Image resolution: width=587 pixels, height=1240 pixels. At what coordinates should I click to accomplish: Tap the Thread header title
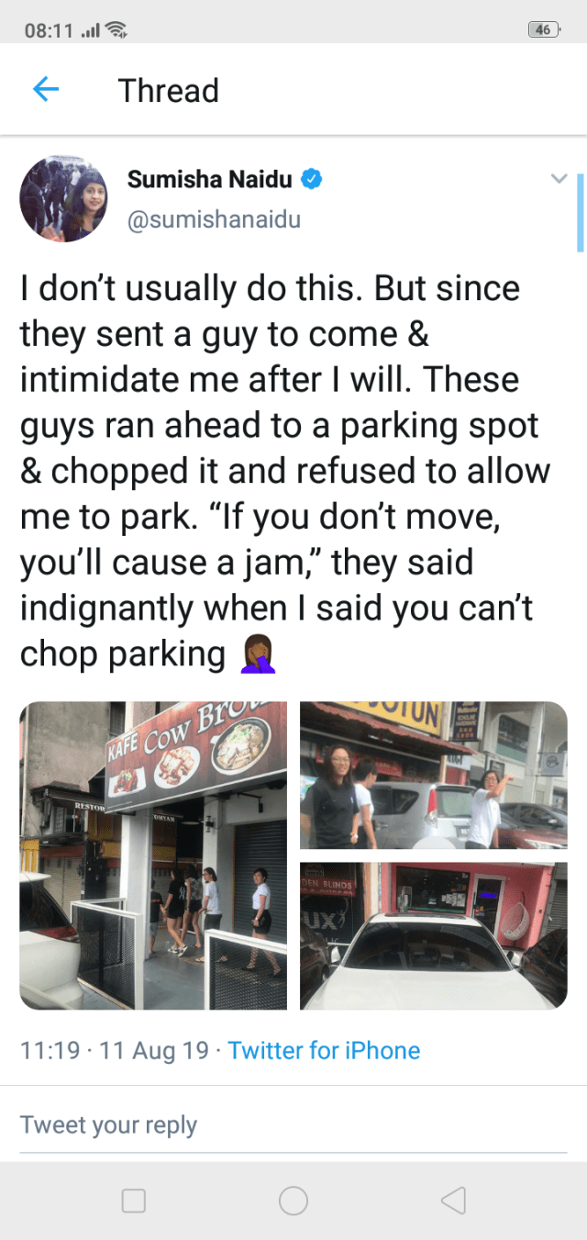click(168, 91)
